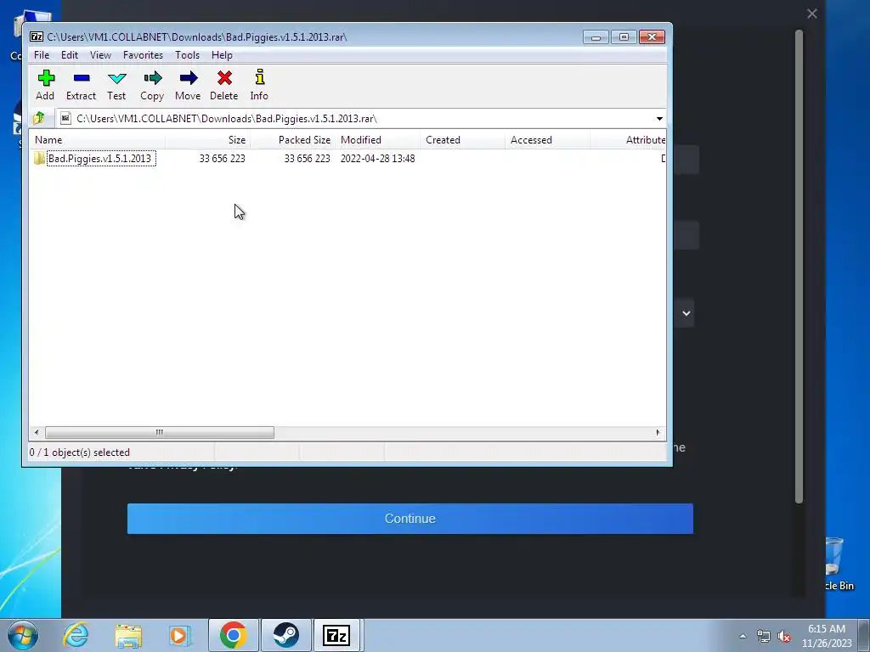Open dropdown chevron in Steam window
Viewport: 870px width, 652px height.
point(686,313)
